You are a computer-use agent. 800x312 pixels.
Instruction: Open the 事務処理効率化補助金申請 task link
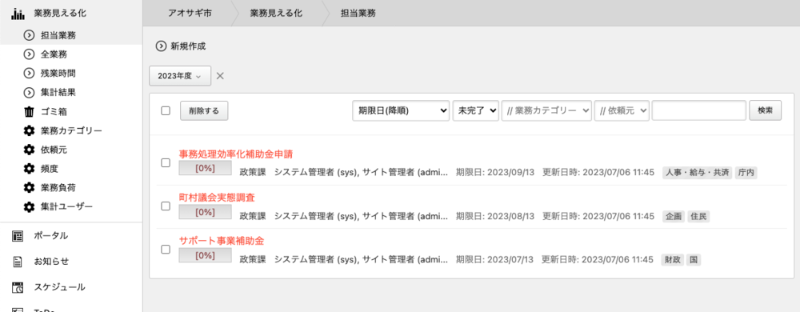click(236, 154)
